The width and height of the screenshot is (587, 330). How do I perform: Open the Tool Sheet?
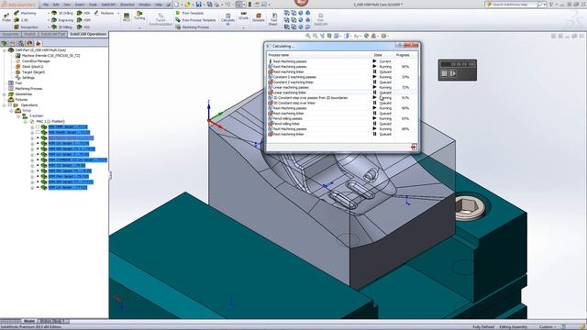click(273, 19)
